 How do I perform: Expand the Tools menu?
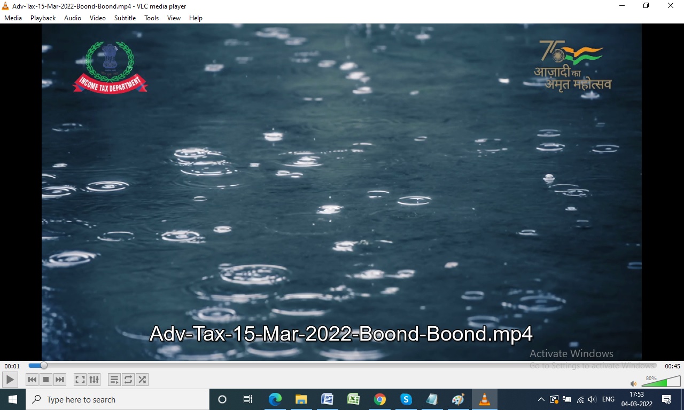tap(151, 18)
